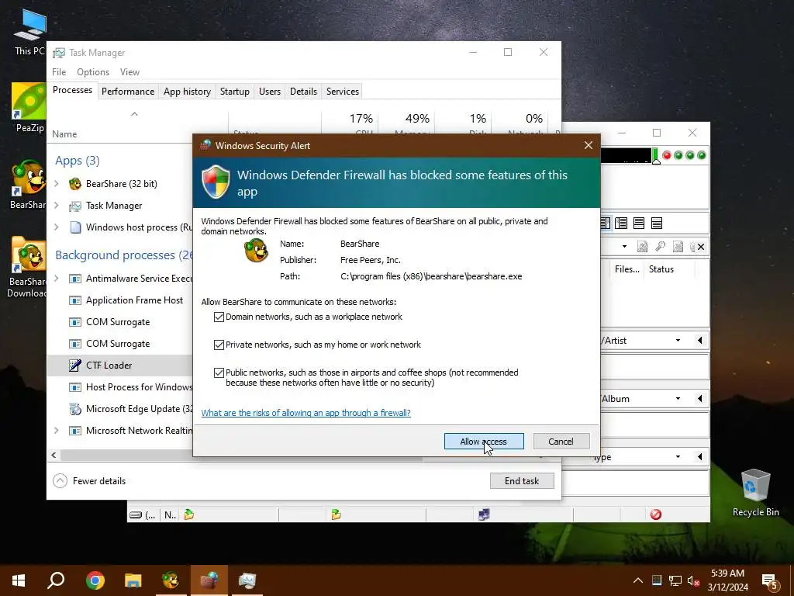
Task: Launch Google Chrome from taskbar
Action: coord(95,580)
